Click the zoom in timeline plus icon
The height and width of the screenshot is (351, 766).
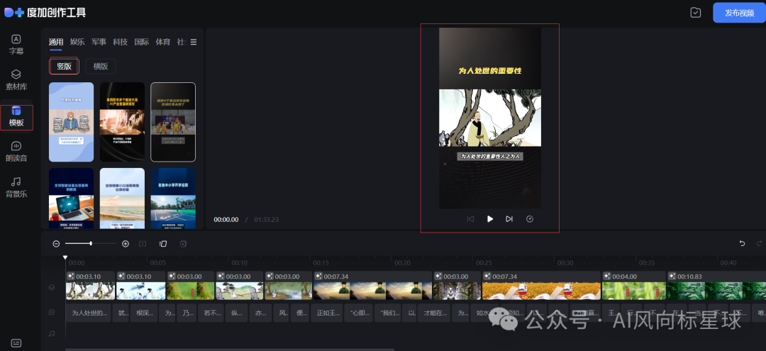[126, 244]
